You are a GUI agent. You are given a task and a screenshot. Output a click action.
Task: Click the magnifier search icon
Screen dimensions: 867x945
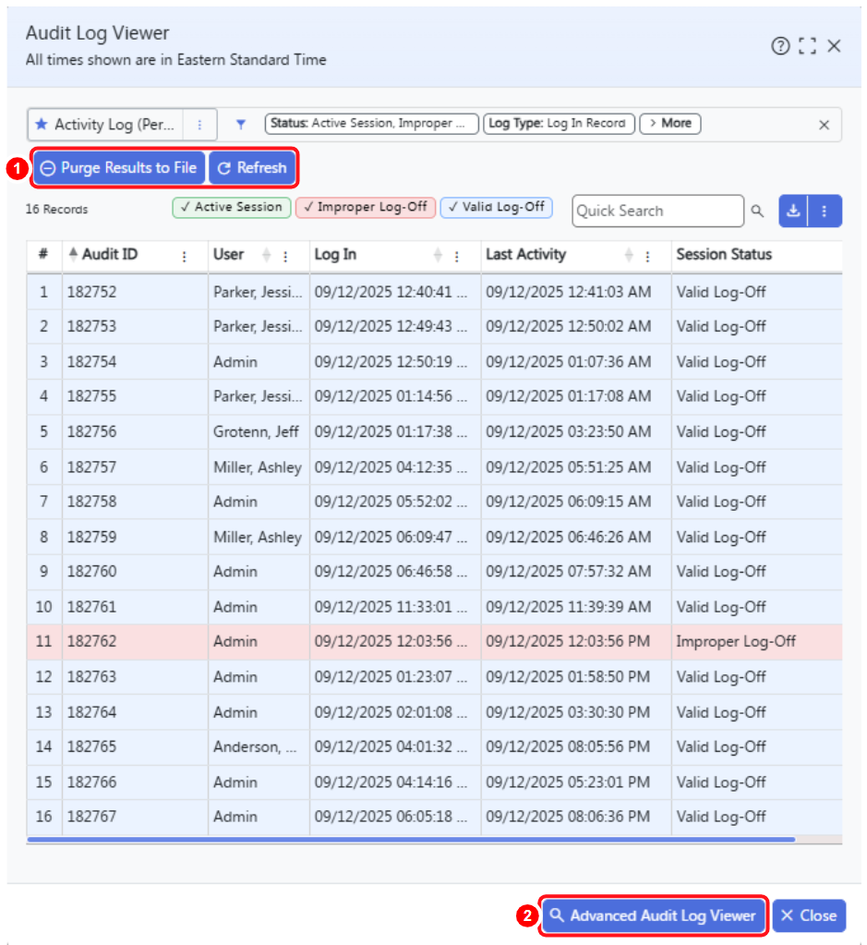(757, 211)
